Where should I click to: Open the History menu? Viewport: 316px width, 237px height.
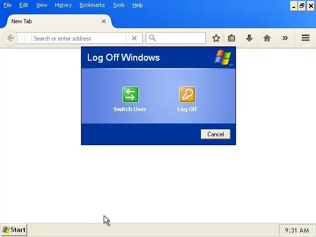tap(63, 5)
